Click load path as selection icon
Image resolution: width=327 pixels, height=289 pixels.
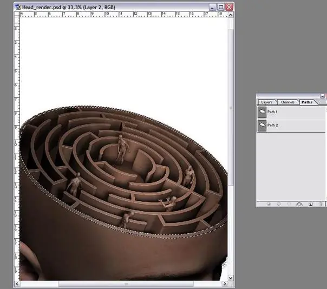289,204
